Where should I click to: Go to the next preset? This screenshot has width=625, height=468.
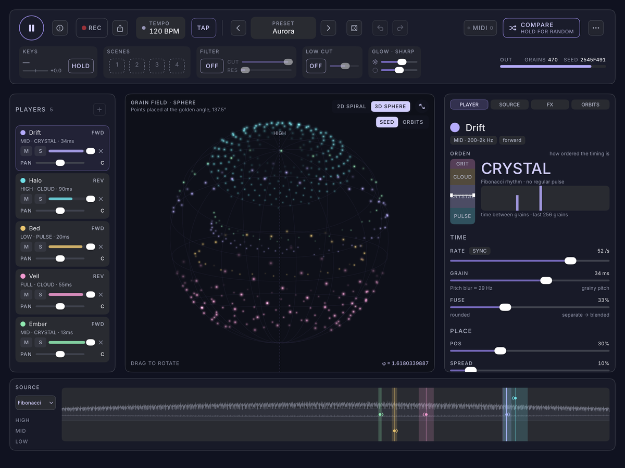[328, 28]
